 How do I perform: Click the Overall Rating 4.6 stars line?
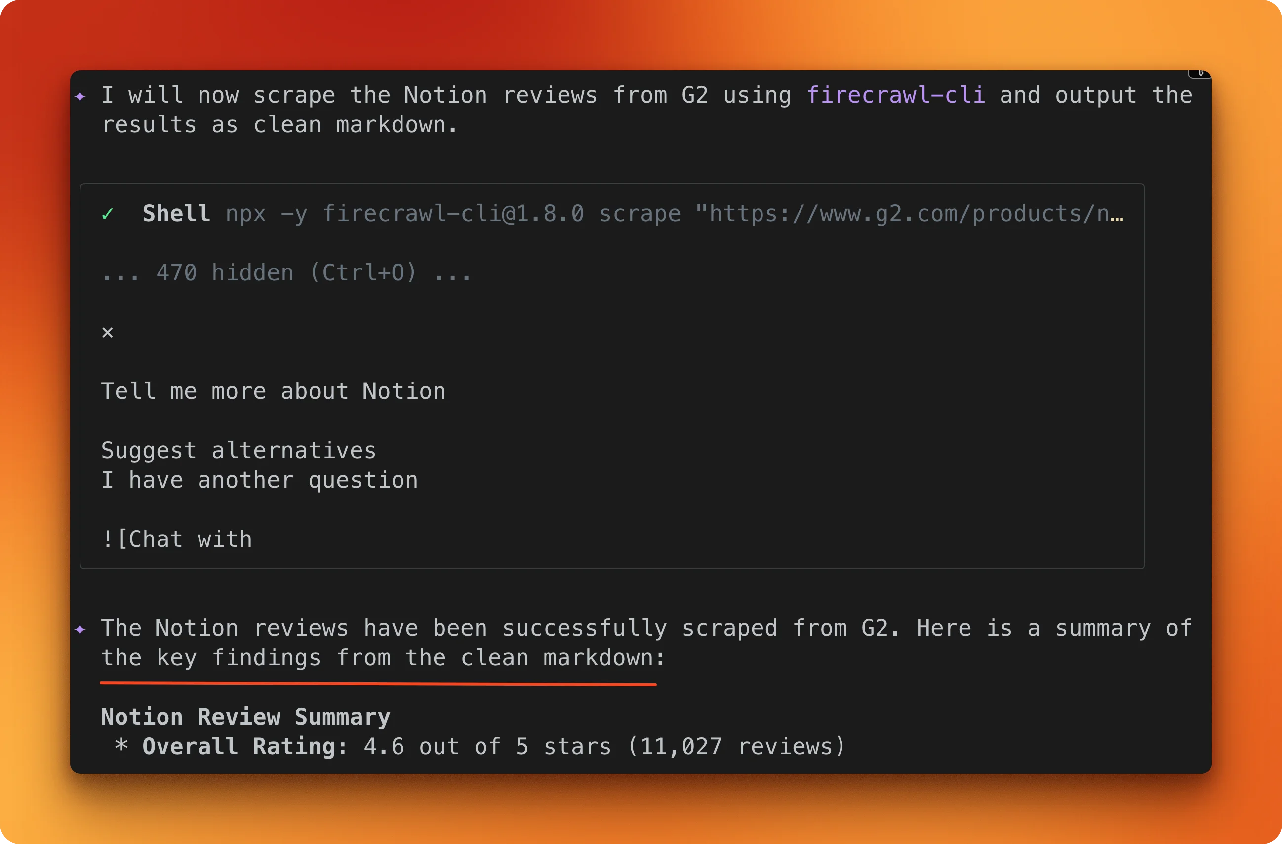point(480,746)
